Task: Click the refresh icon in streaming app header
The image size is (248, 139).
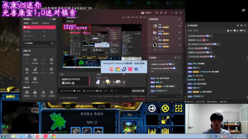Action: point(157,13)
